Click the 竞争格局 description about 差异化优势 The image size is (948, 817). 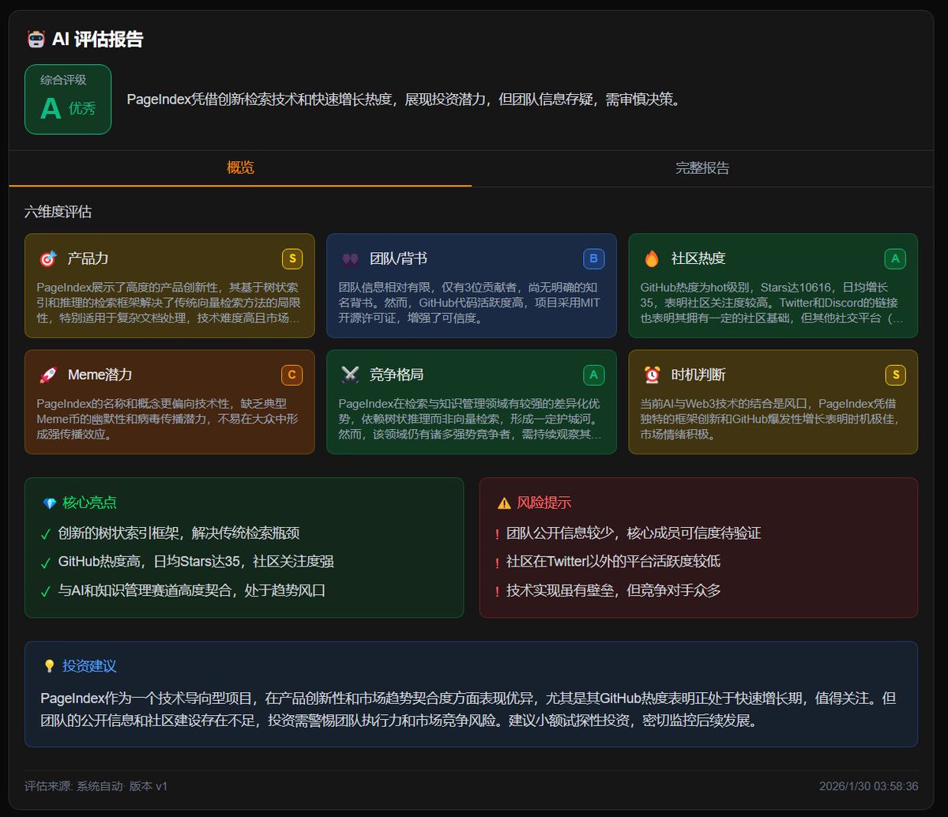(470, 419)
